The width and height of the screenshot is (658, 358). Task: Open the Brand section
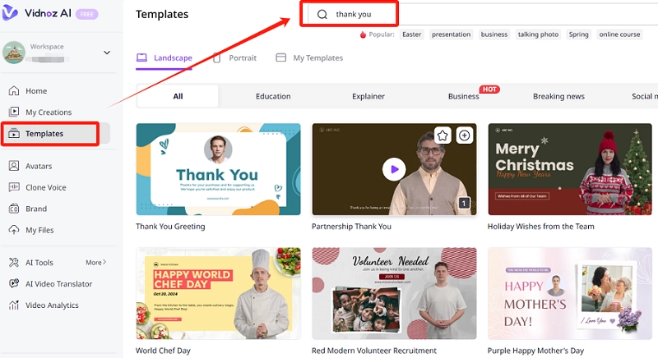pos(35,209)
